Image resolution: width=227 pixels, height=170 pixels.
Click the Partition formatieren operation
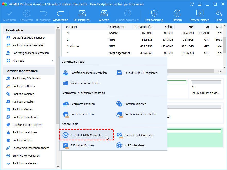(29, 117)
